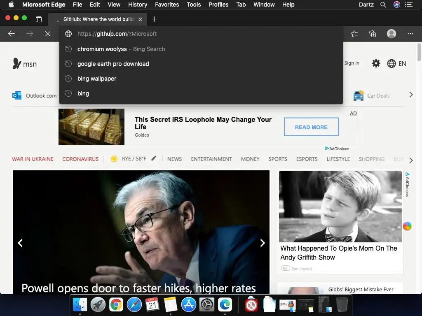Open the LIFESTYLE category
The image size is (422, 316).
tap(338, 159)
